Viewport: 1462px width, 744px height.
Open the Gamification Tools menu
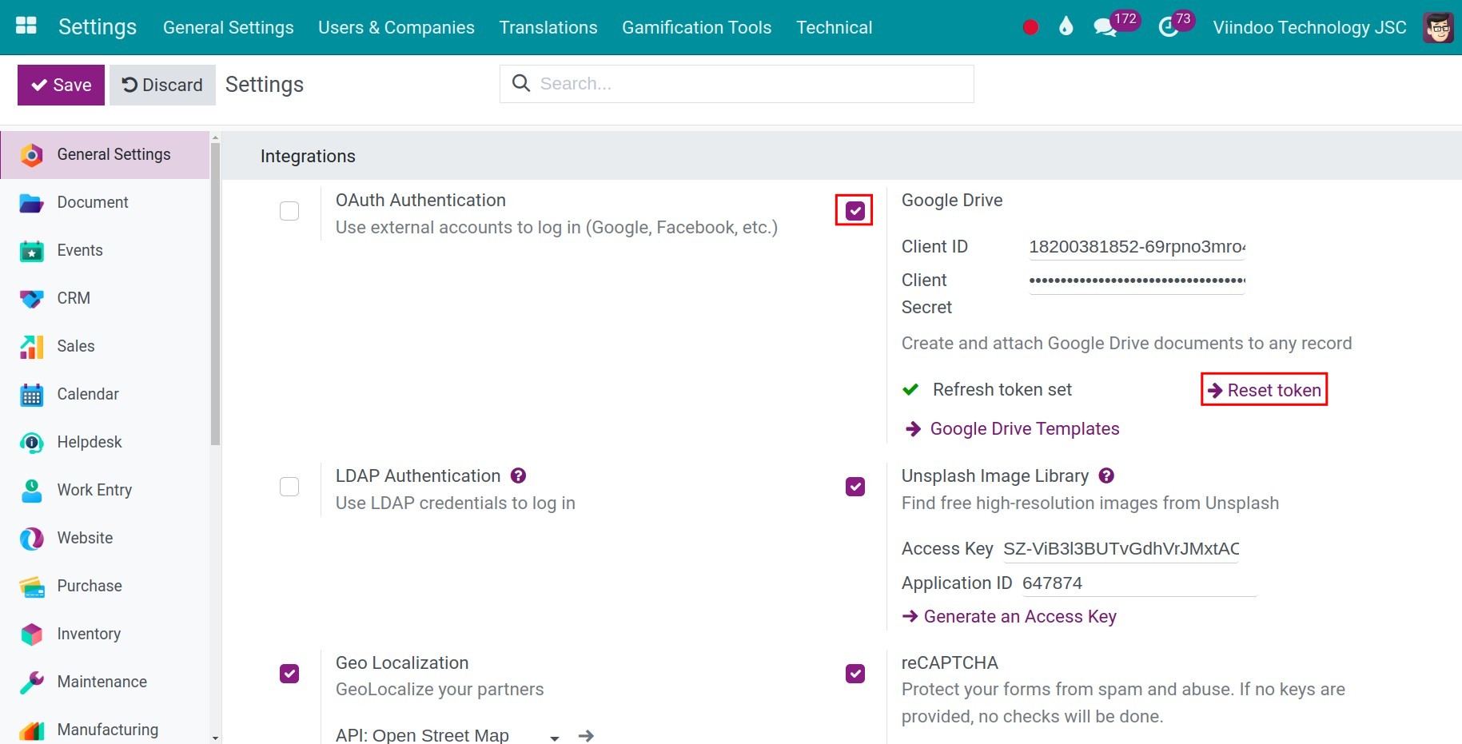point(697,27)
